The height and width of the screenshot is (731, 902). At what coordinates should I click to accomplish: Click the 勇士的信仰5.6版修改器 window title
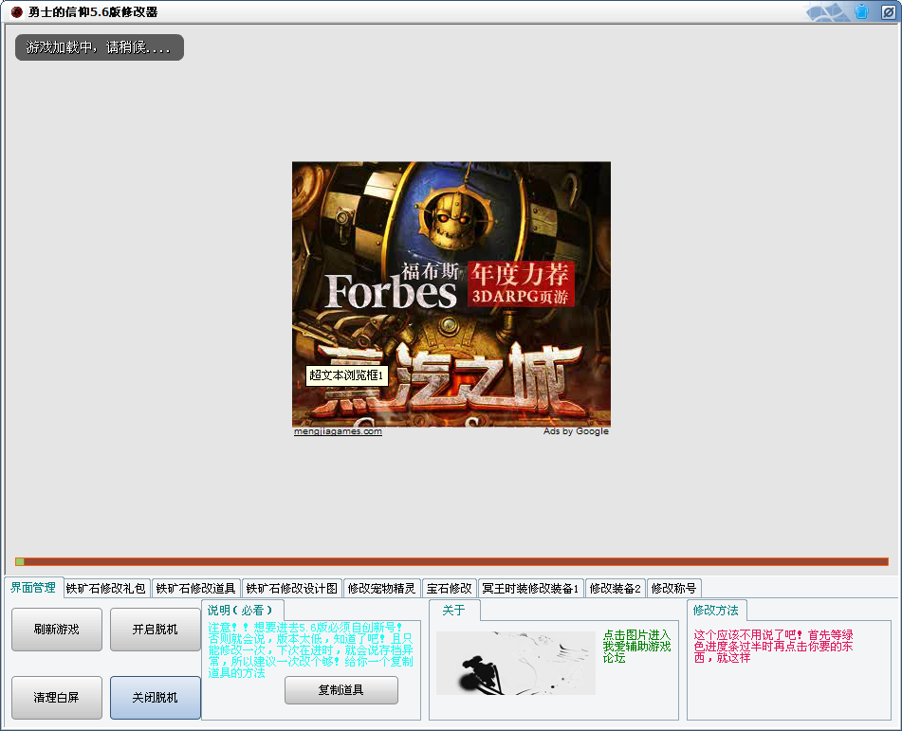click(93, 12)
